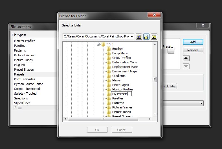Select Patterns in File types list
The width and height of the screenshot is (222, 149).
pyautogui.click(x=20, y=50)
